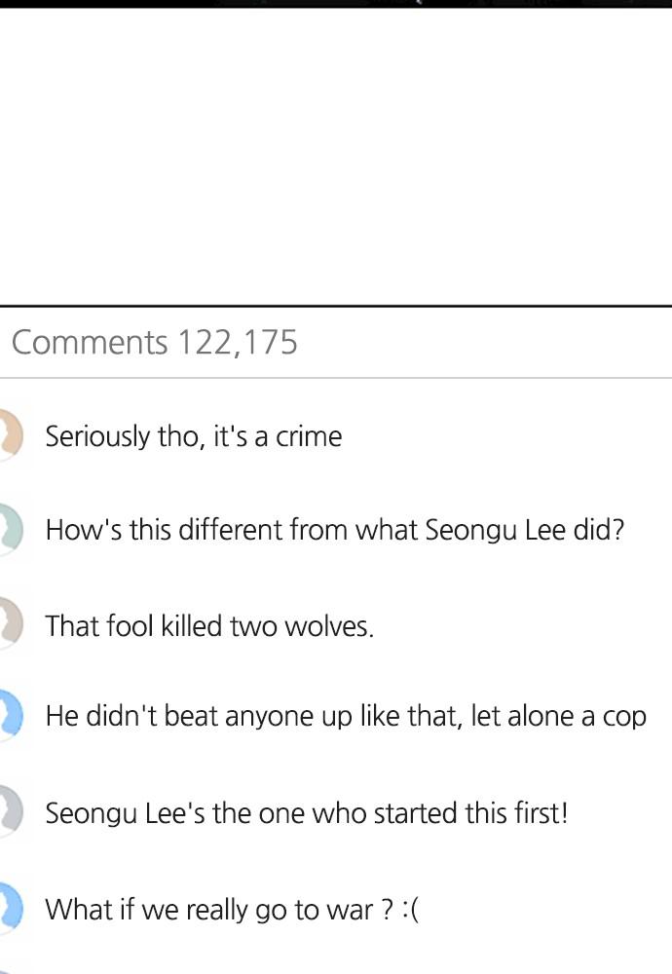Click the word "wolves" in the third comment

click(328, 625)
